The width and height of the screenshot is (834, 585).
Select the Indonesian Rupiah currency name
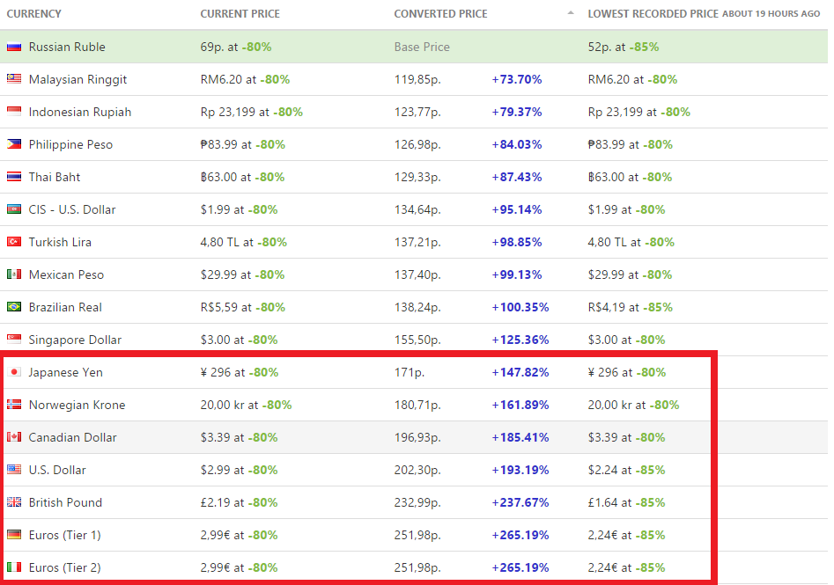79,112
